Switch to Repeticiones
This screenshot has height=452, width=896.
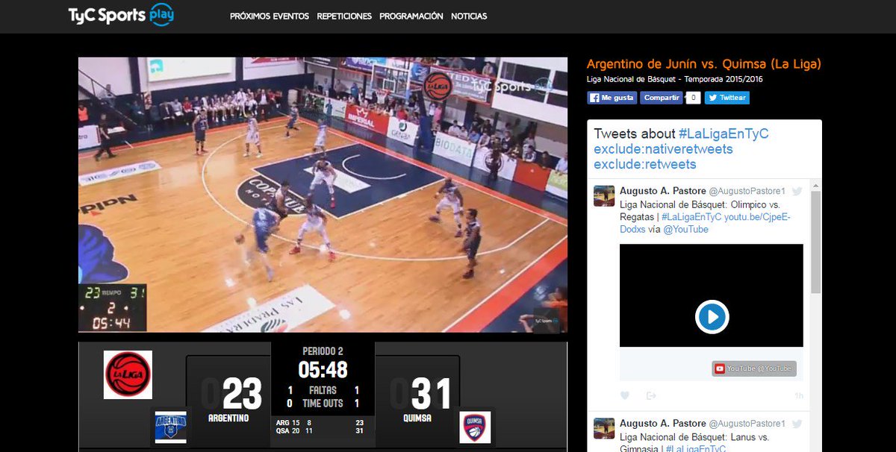[x=343, y=16]
